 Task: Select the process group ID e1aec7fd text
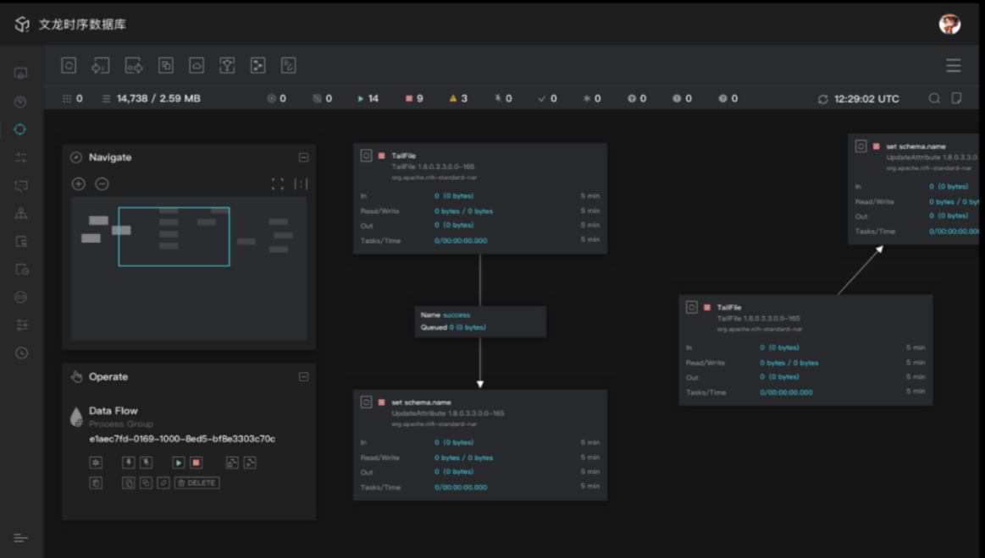[182, 439]
